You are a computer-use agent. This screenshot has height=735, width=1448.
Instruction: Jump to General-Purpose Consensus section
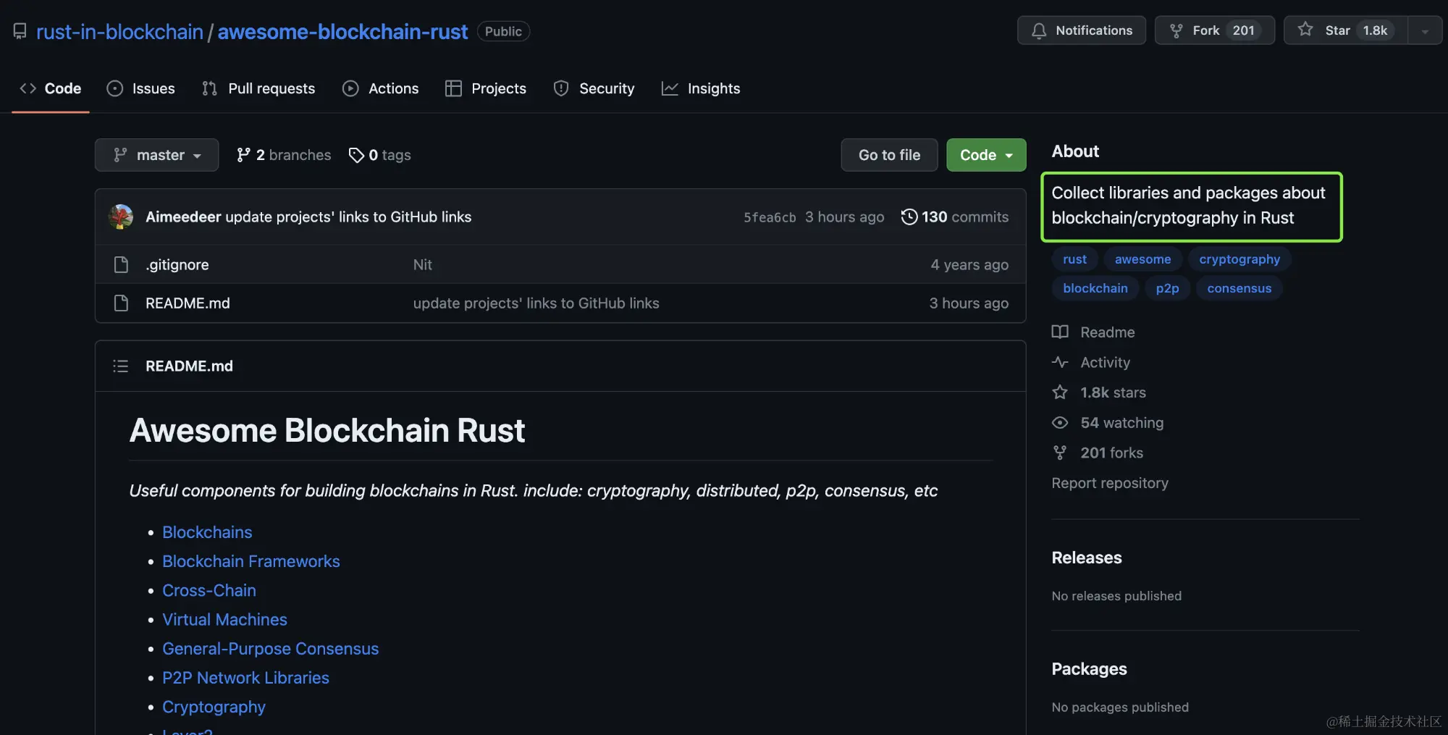tap(271, 649)
